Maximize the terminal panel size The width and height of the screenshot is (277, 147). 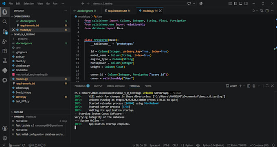[x=267, y=86]
